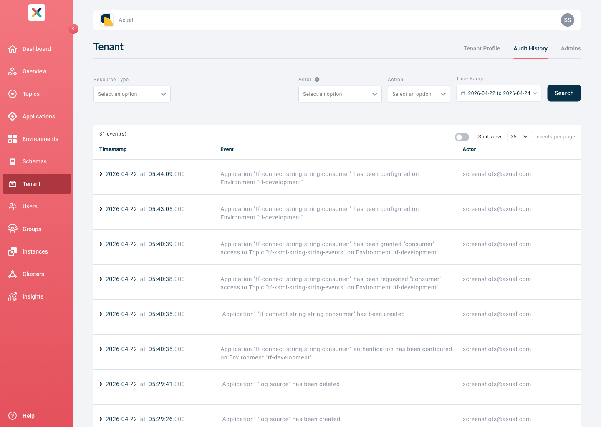Image resolution: width=601 pixels, height=427 pixels.
Task: Expand the 05:29:41 log-source deleted row
Action: [x=101, y=384]
